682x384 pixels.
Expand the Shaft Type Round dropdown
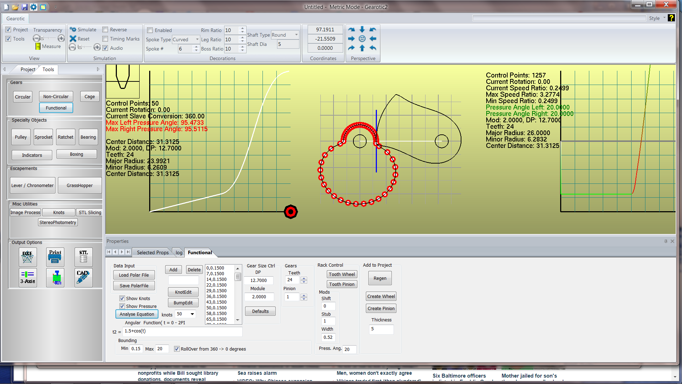tap(296, 35)
